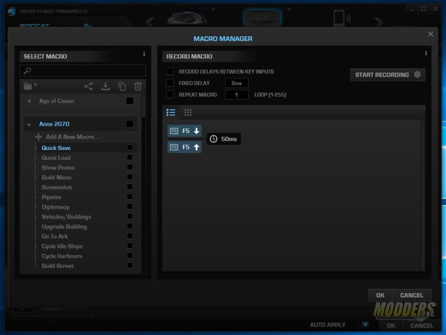Cancel the Macro Manager dialog
Image resolution: width=446 pixels, height=335 pixels.
click(412, 295)
